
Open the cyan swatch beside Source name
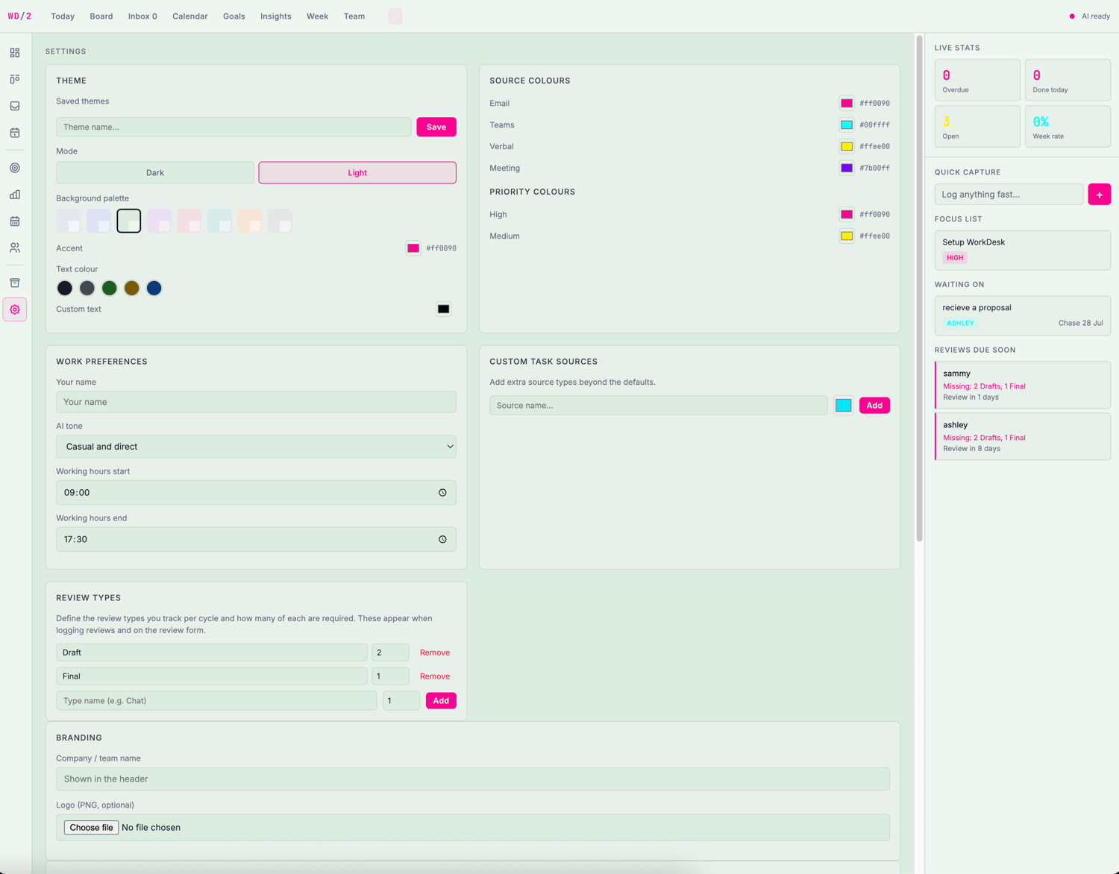tap(844, 406)
